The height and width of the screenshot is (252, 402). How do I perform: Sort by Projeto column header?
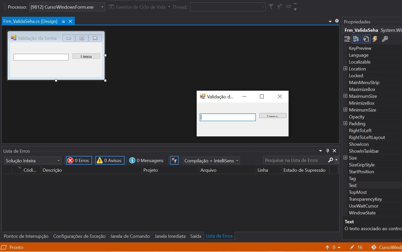coord(170,170)
